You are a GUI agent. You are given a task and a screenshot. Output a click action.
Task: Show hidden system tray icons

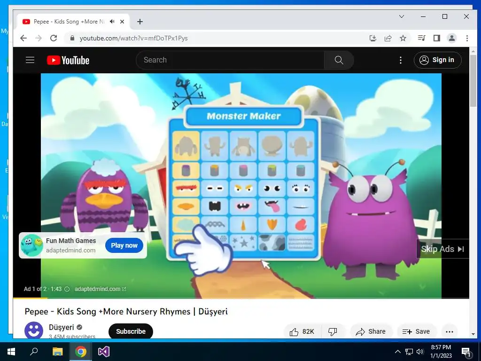click(x=397, y=352)
